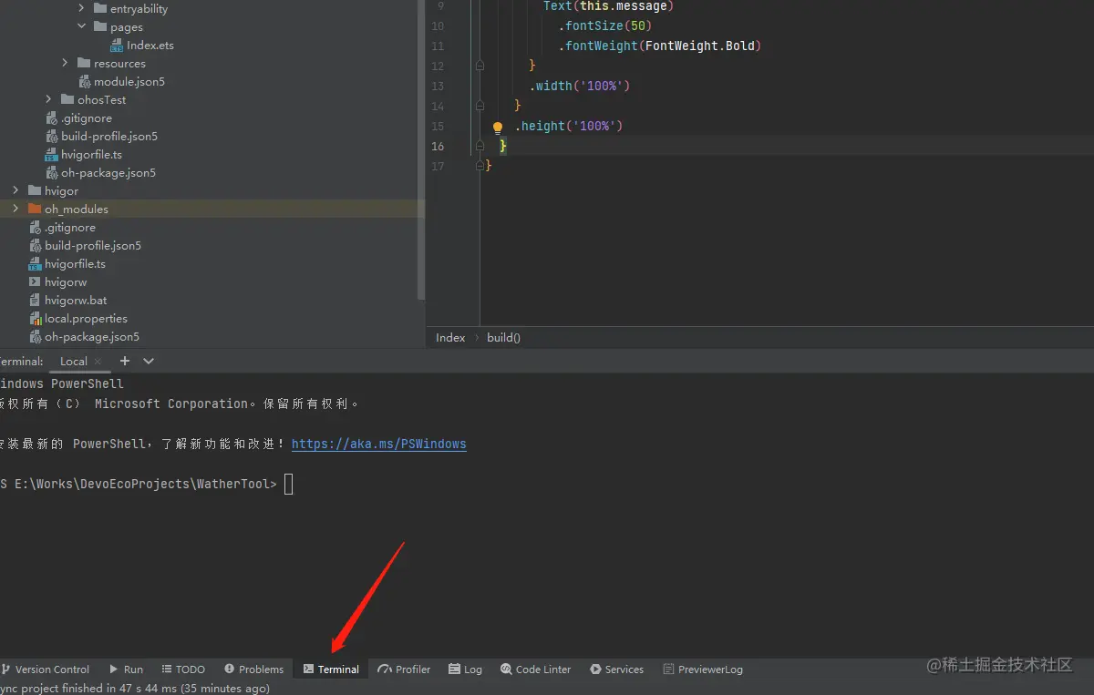Open the Services tool window

pyautogui.click(x=616, y=669)
